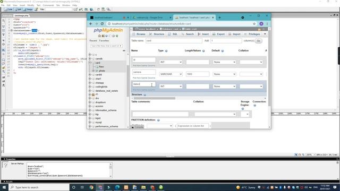Open the Chrome profile avatar

[261, 24]
